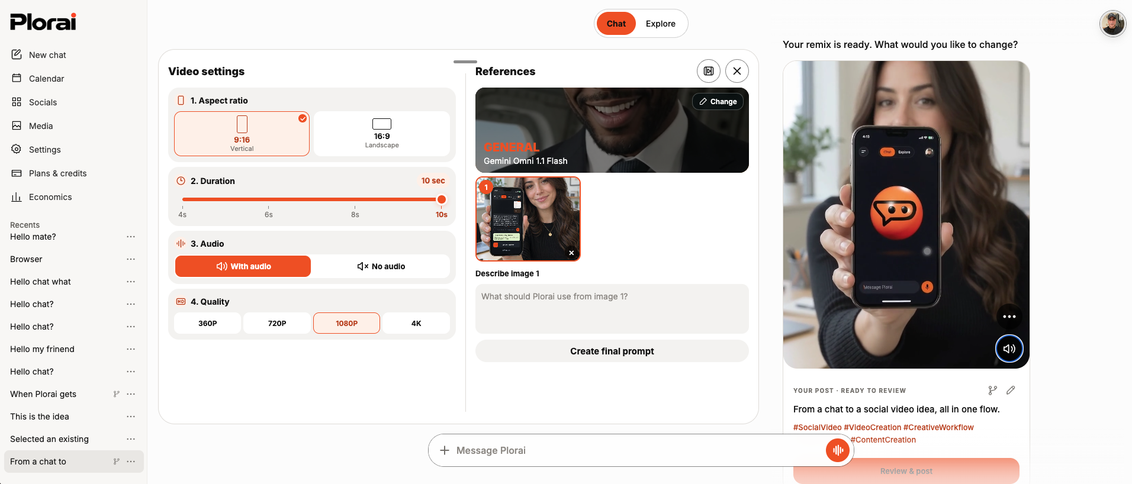1132x484 pixels.
Task: Choose the No audio option
Action: click(x=381, y=266)
